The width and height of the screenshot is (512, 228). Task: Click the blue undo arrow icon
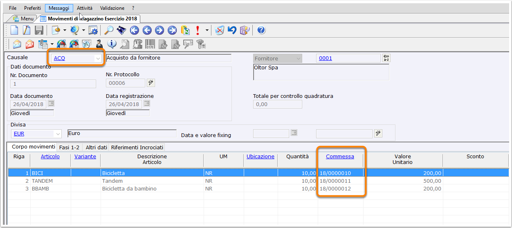(x=232, y=30)
